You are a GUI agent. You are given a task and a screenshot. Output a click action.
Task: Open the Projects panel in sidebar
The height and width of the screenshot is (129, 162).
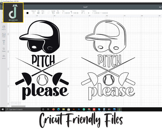pos(4,28)
